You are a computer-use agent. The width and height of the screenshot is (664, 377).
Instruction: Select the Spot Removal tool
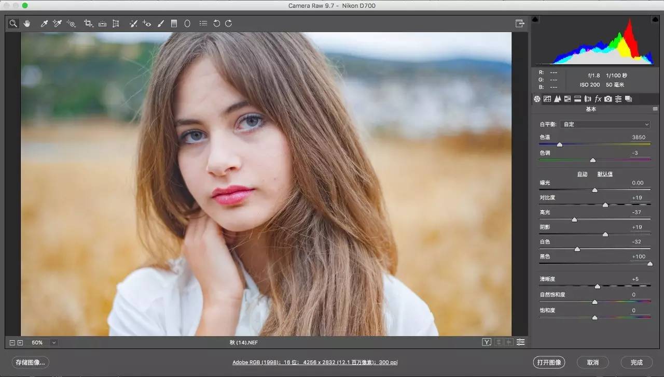point(133,23)
